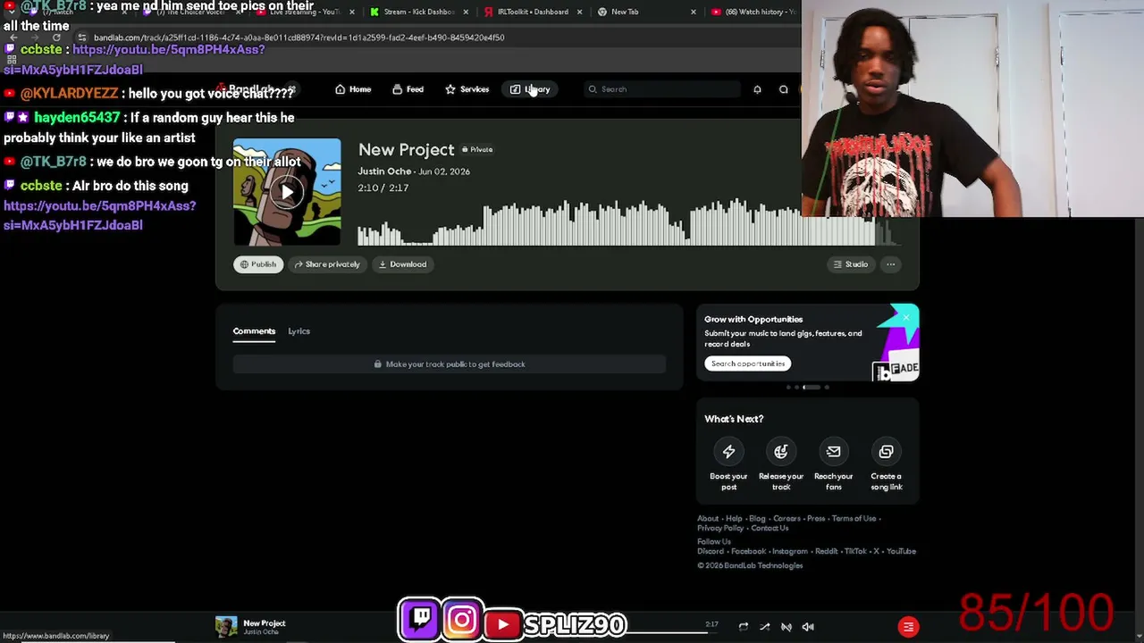
Task: Publish the New Project track
Action: pyautogui.click(x=258, y=264)
